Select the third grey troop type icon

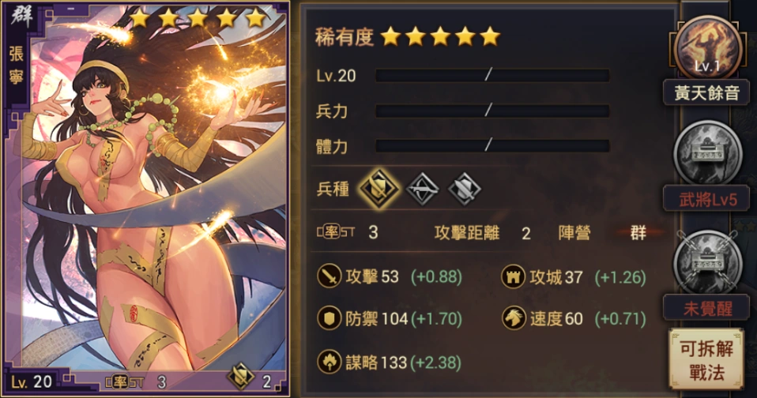(x=465, y=189)
